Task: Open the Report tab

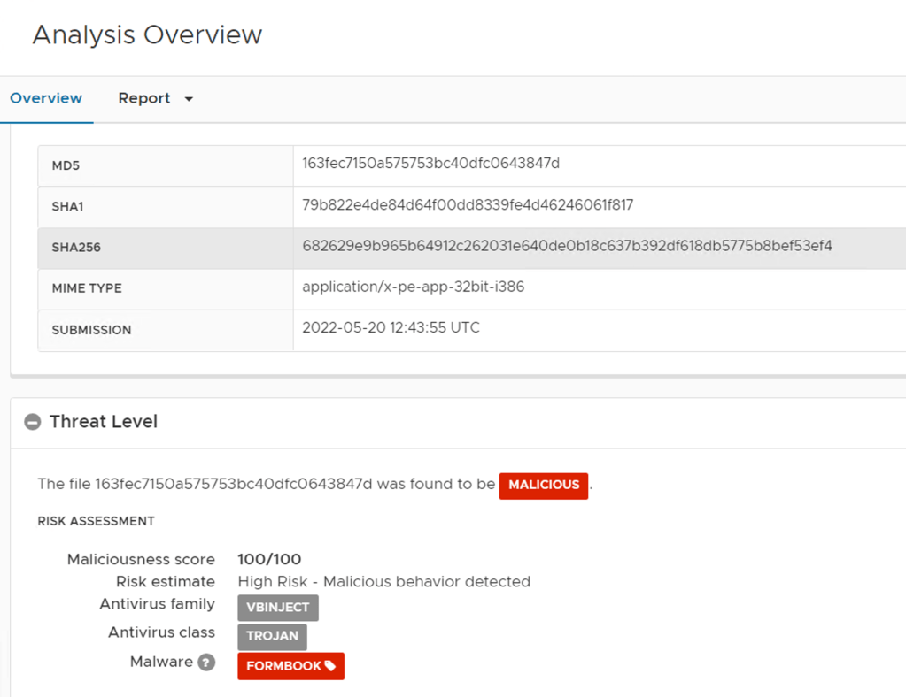Action: coord(144,98)
